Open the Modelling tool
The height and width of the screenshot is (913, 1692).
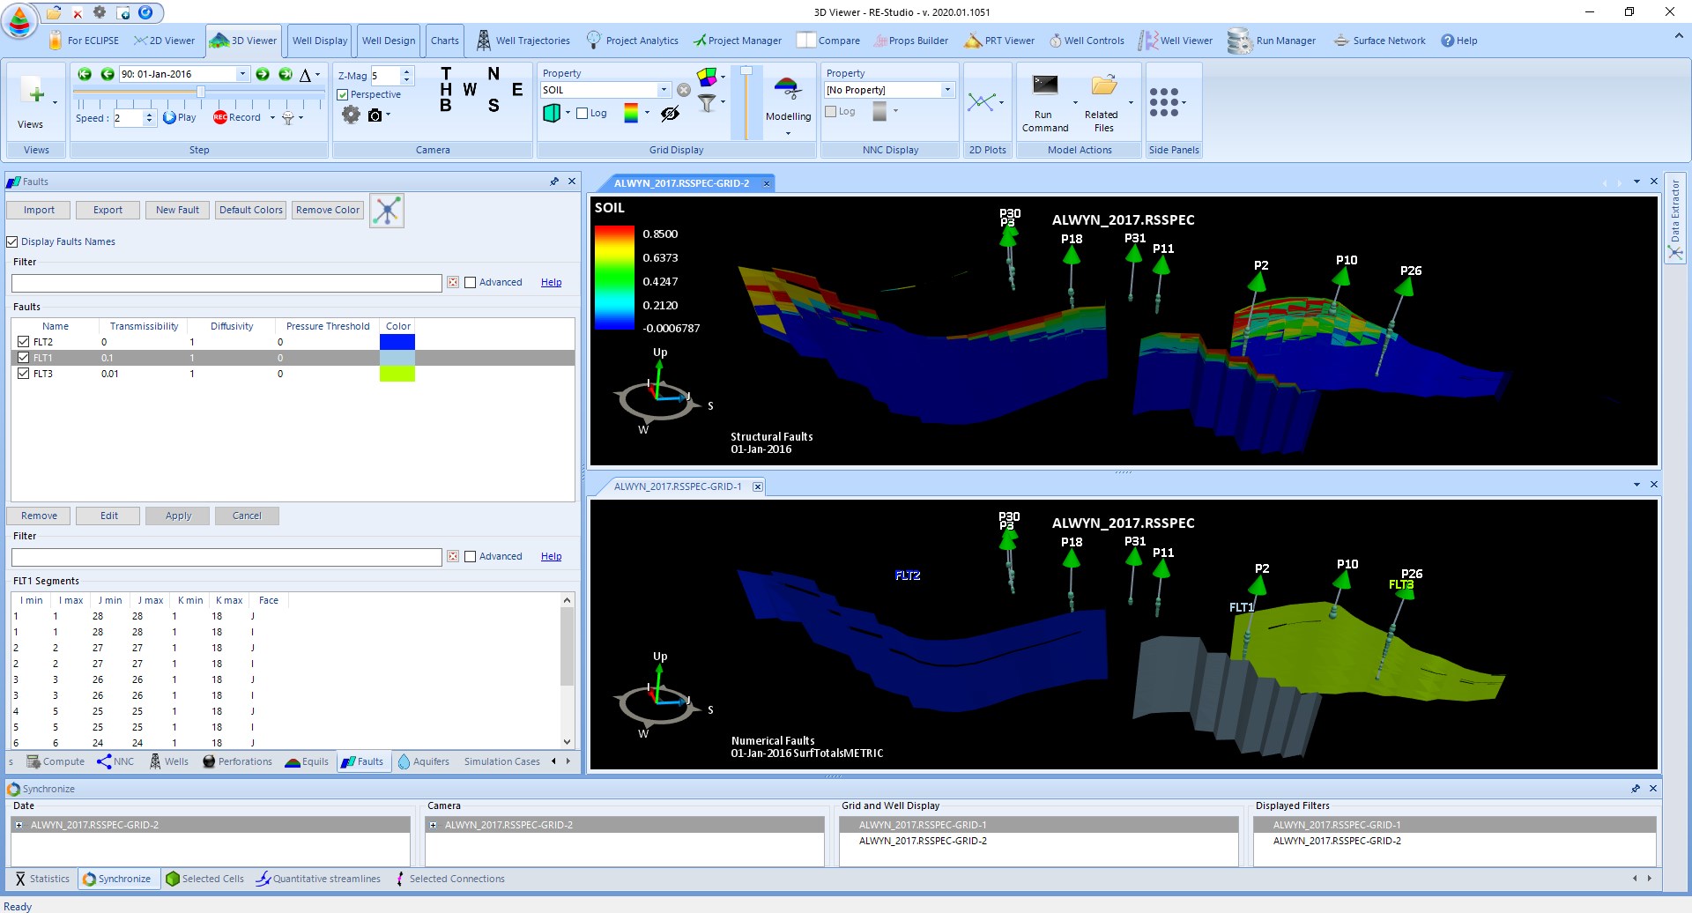[x=788, y=99]
